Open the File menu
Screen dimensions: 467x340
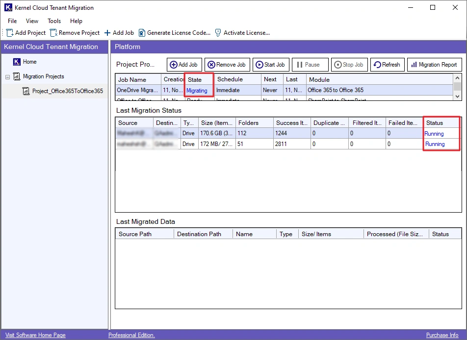[x=12, y=21]
